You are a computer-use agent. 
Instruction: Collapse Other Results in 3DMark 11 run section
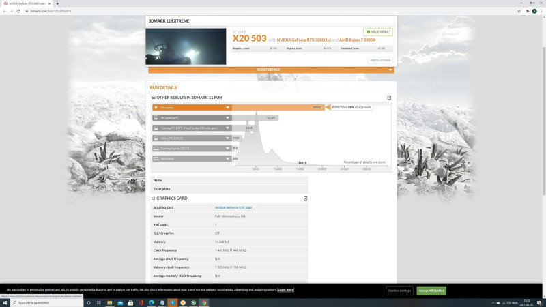coord(389,98)
